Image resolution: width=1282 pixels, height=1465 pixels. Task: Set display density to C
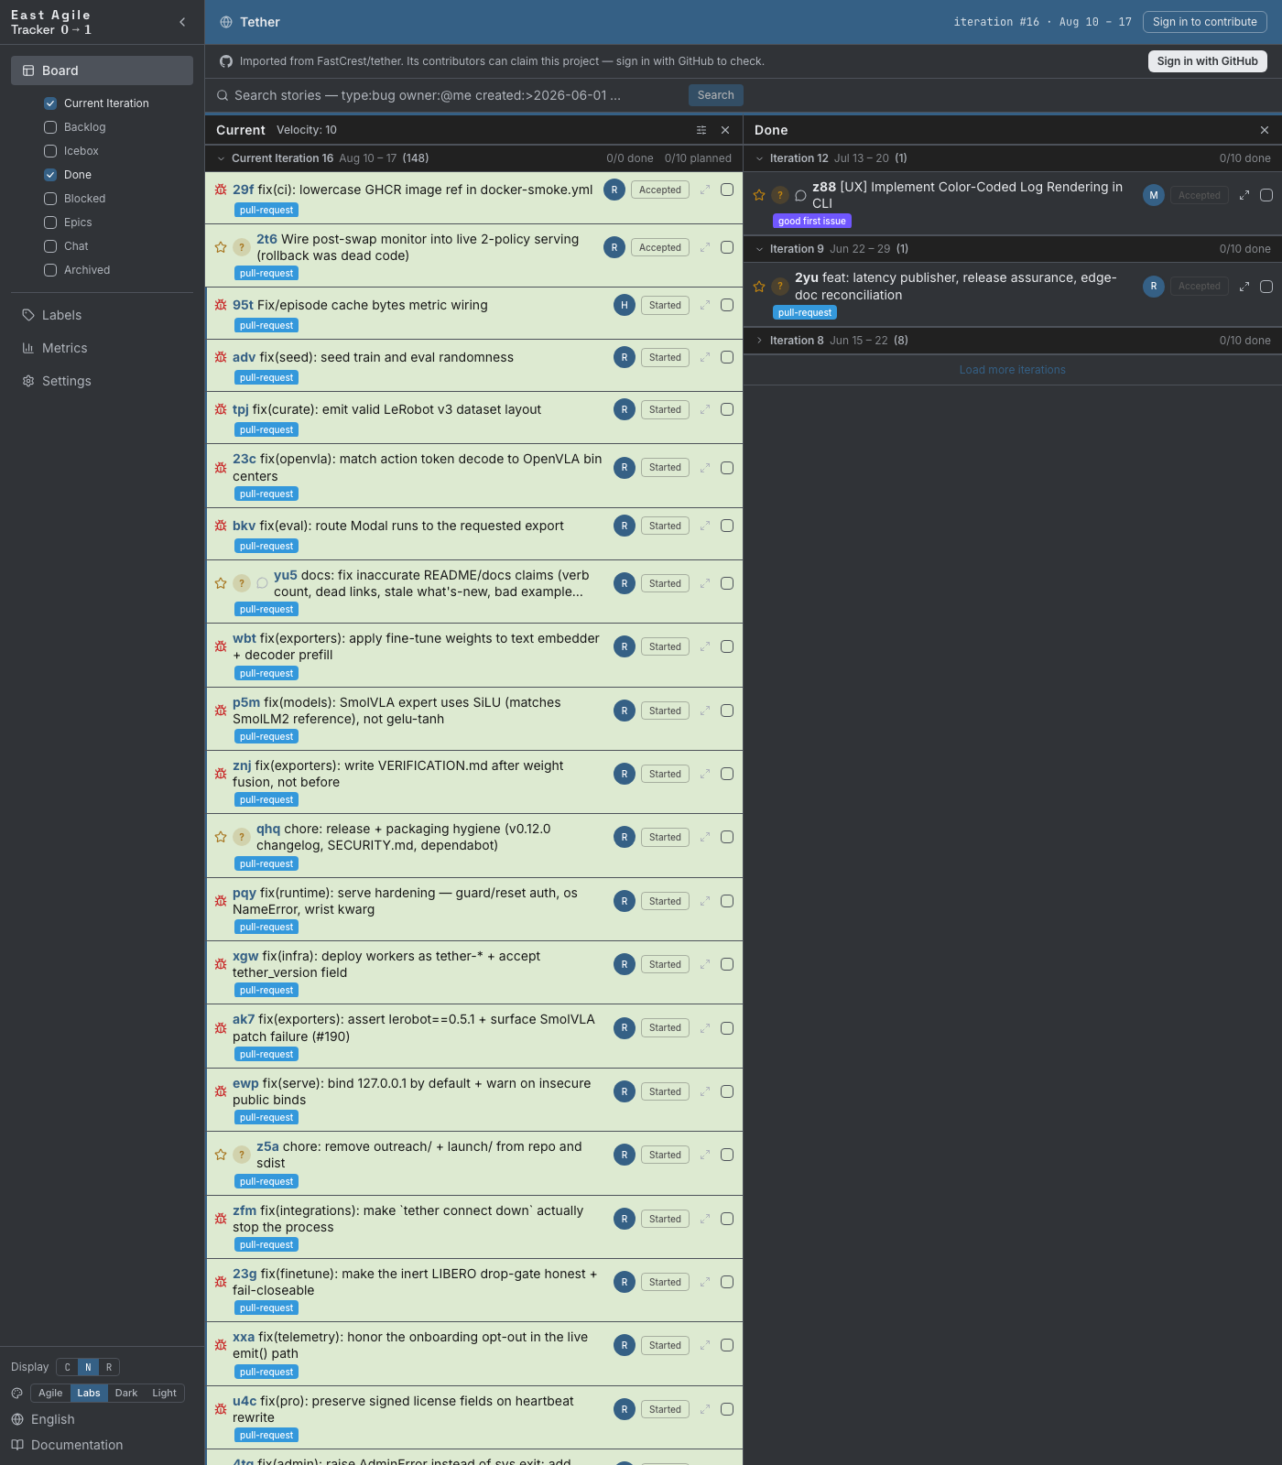point(67,1367)
